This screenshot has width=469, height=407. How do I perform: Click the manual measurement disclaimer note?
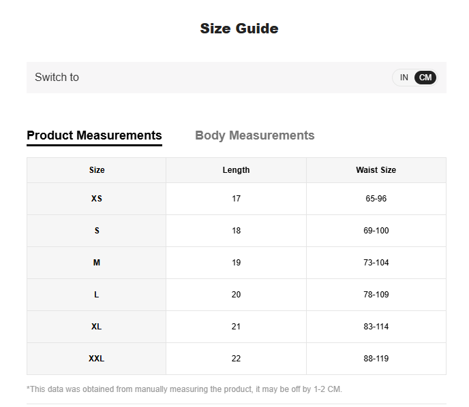pyautogui.click(x=184, y=389)
